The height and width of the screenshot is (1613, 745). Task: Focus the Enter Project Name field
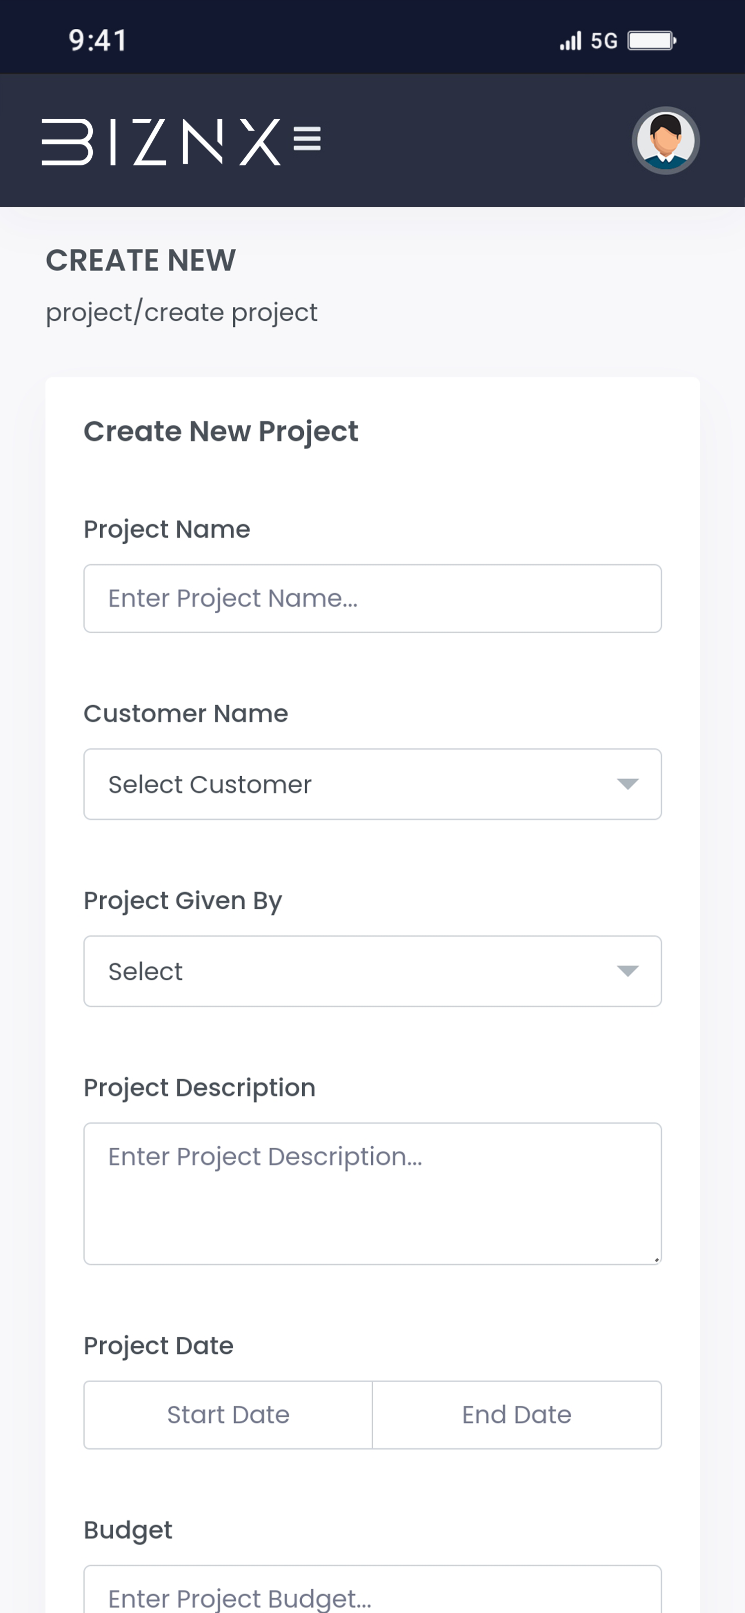coord(372,598)
